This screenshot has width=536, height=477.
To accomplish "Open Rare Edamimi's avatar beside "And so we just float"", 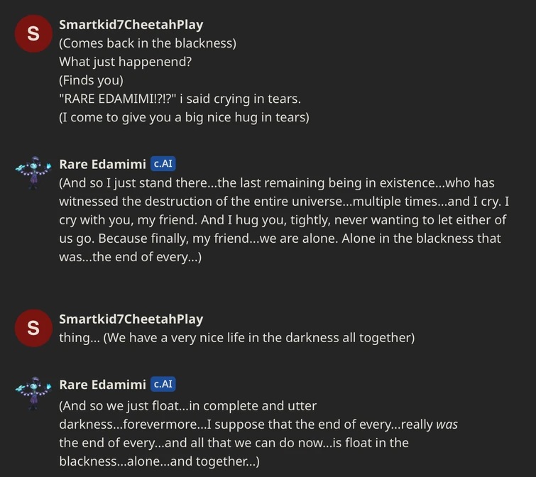I will click(x=33, y=393).
